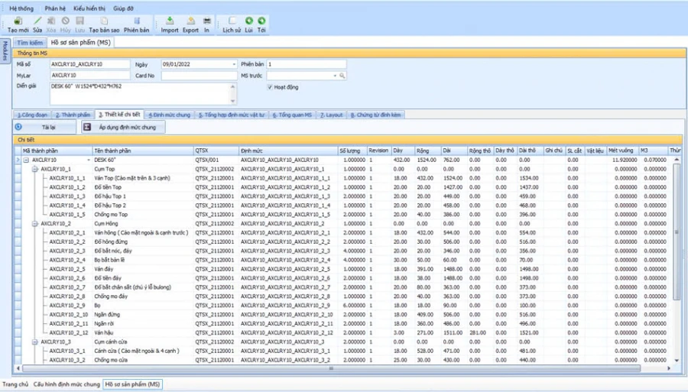Screen dimensions: 688x392
Task: Open the Giúp đỡ menu
Action: tap(123, 8)
